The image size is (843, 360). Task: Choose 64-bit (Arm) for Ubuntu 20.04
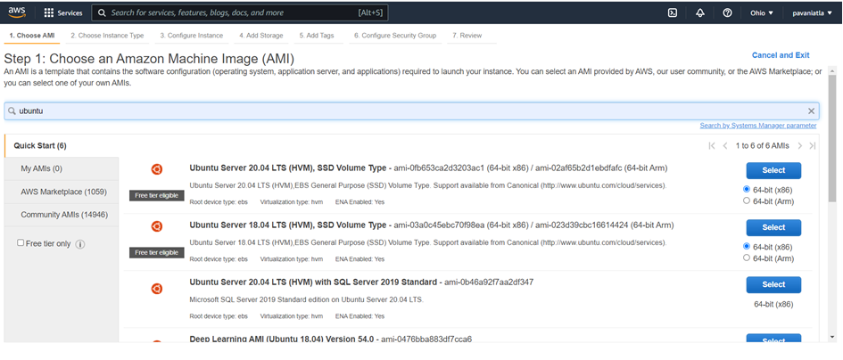[747, 200]
